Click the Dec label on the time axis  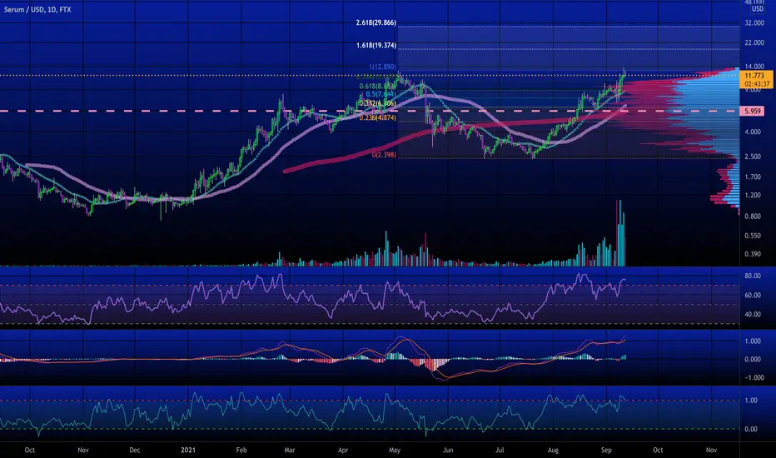click(135, 450)
